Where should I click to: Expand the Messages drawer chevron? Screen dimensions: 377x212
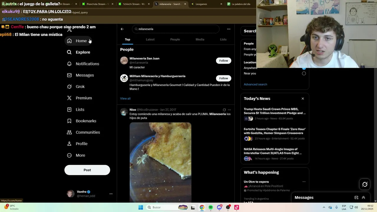pyautogui.click(x=363, y=198)
